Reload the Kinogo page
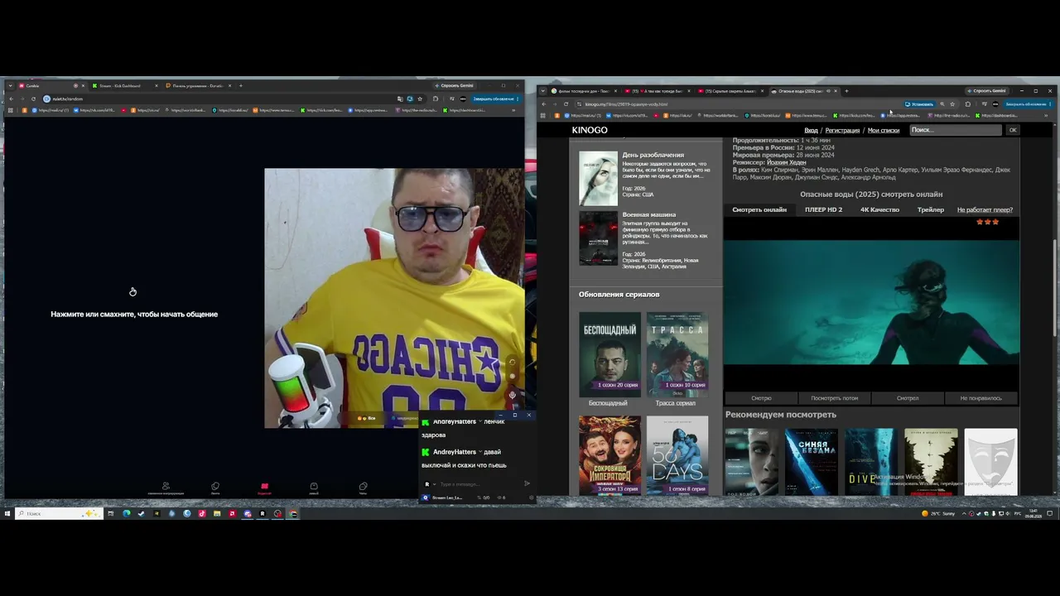 click(x=566, y=104)
